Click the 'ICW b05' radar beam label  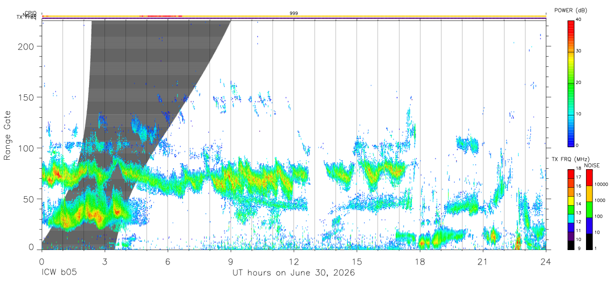pyautogui.click(x=60, y=273)
